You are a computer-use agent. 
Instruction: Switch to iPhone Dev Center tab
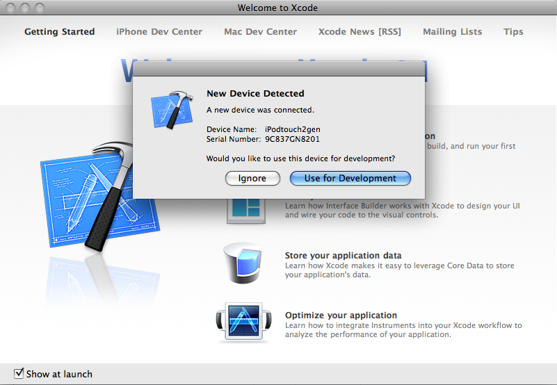click(159, 31)
